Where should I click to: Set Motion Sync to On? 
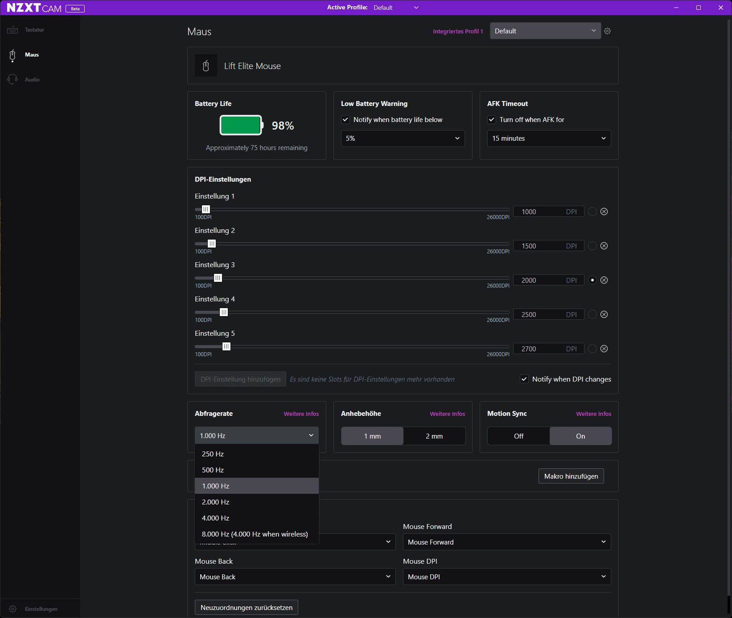click(580, 436)
